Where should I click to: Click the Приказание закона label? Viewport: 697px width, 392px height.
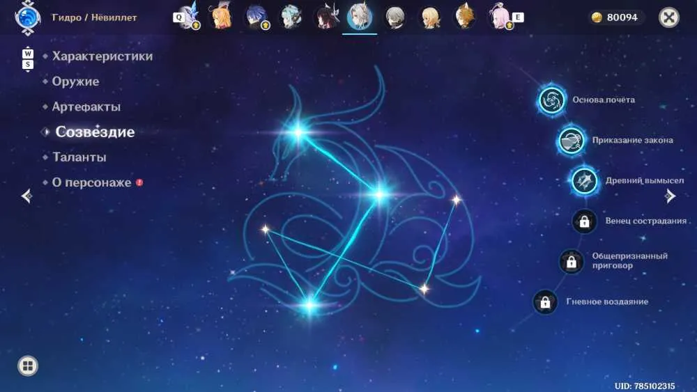point(633,140)
